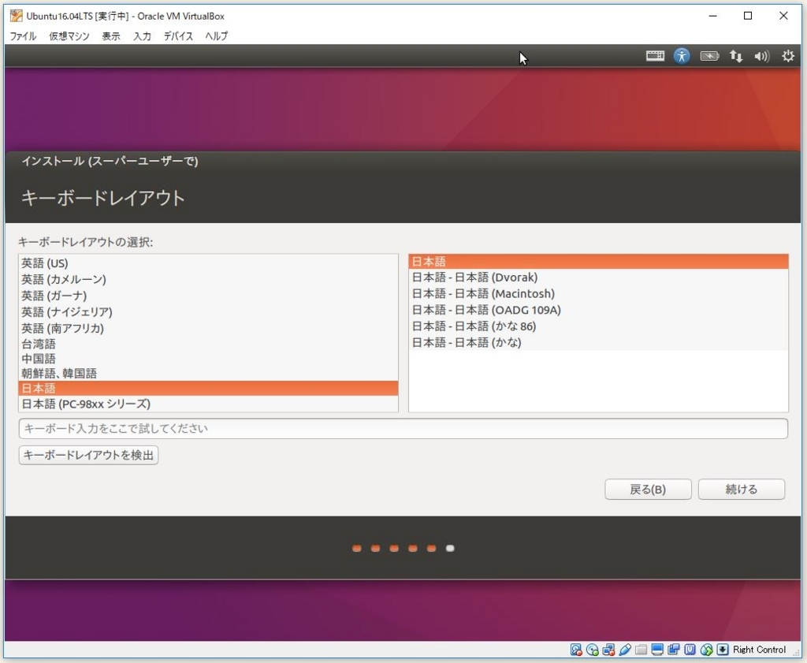This screenshot has width=807, height=663.
Task: Select 英語 (US) in layout list
Action: 208,263
